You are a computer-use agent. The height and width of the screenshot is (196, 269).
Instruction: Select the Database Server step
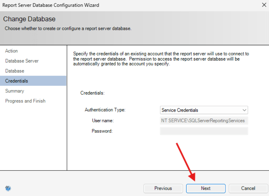[x=22, y=61]
